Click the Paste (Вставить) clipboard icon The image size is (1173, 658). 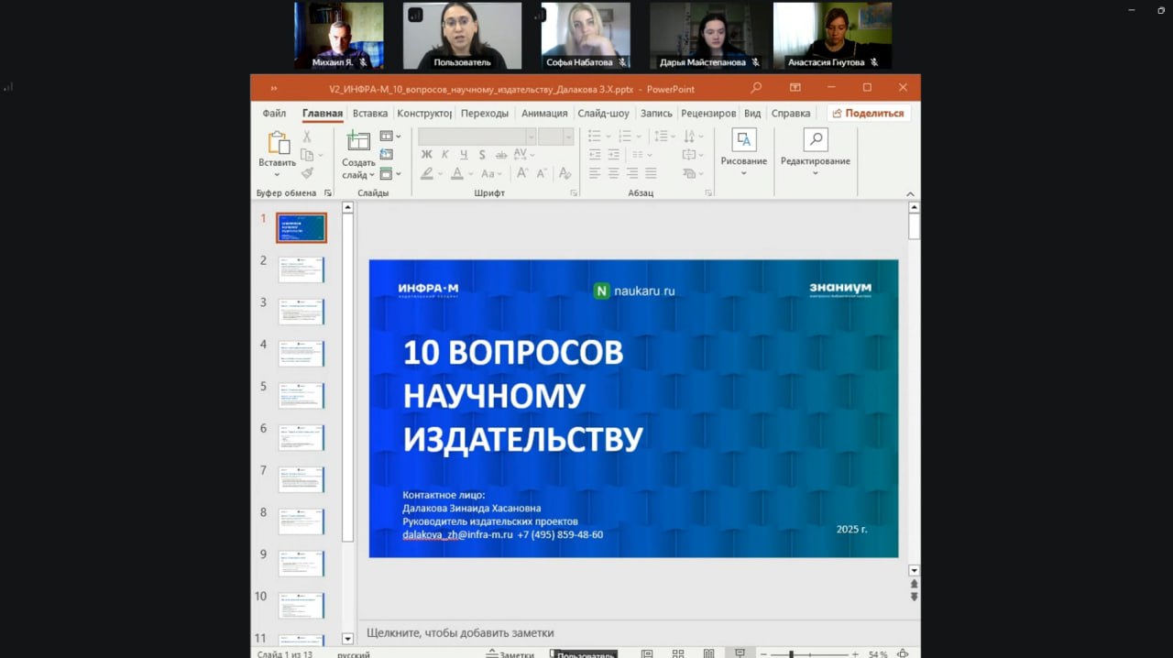(x=278, y=143)
